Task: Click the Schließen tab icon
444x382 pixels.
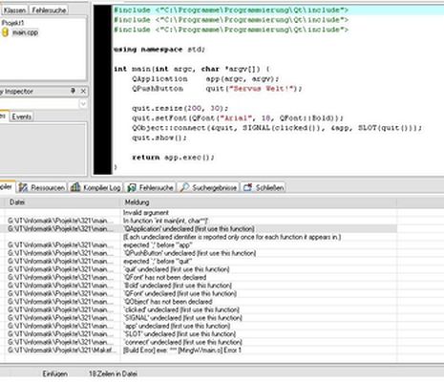Action: pyautogui.click(x=248, y=187)
